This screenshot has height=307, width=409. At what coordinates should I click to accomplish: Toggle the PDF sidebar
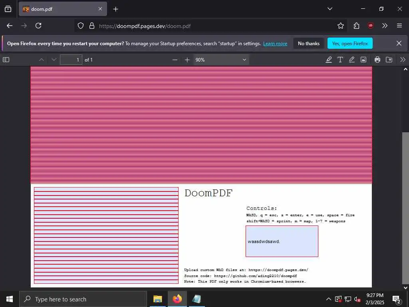[x=6, y=60]
